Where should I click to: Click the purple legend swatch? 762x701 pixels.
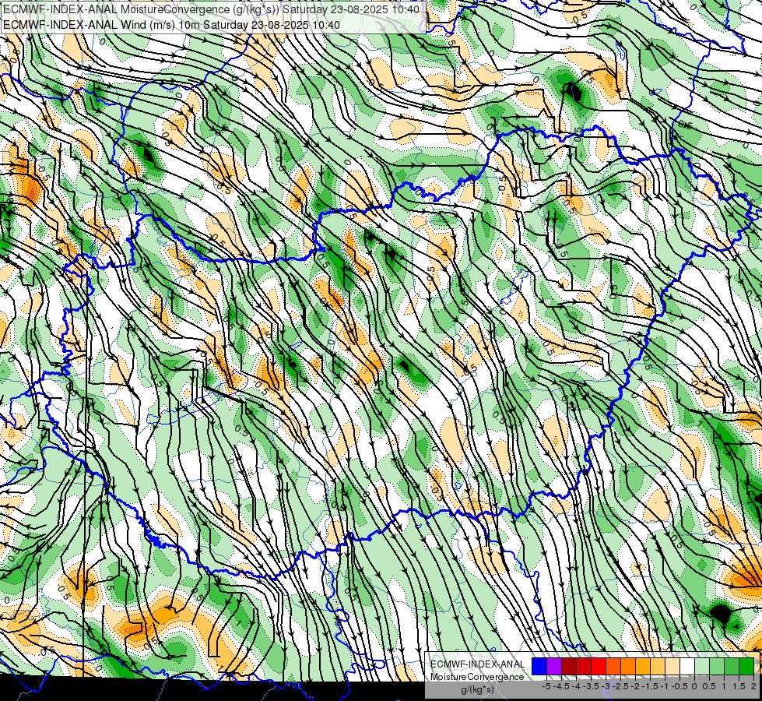(x=554, y=666)
